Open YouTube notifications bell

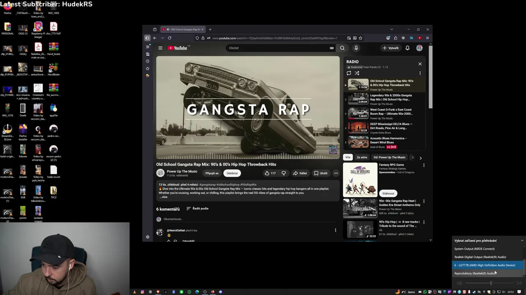point(407,48)
